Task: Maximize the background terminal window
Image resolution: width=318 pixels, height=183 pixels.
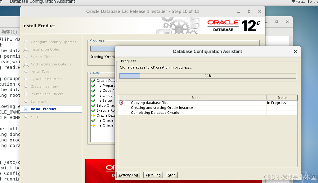Action: tap(277, 22)
